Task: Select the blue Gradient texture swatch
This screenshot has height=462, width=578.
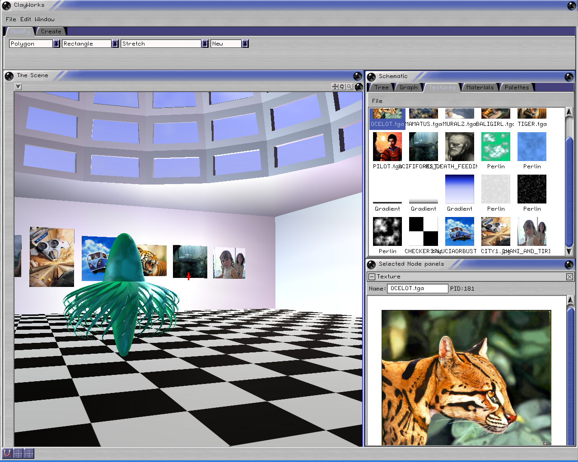Action: click(x=459, y=189)
